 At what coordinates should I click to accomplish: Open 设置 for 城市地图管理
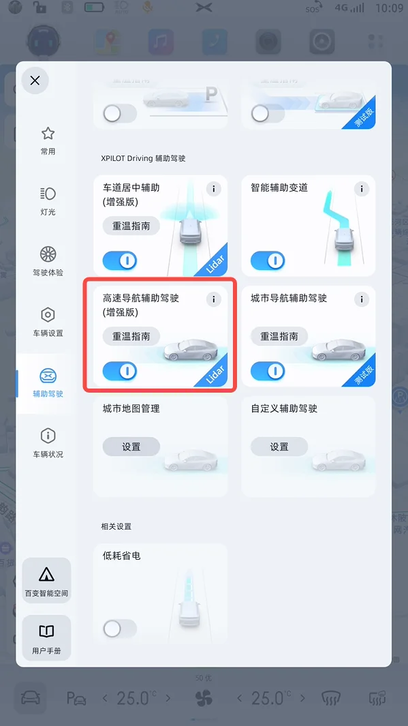pos(131,447)
